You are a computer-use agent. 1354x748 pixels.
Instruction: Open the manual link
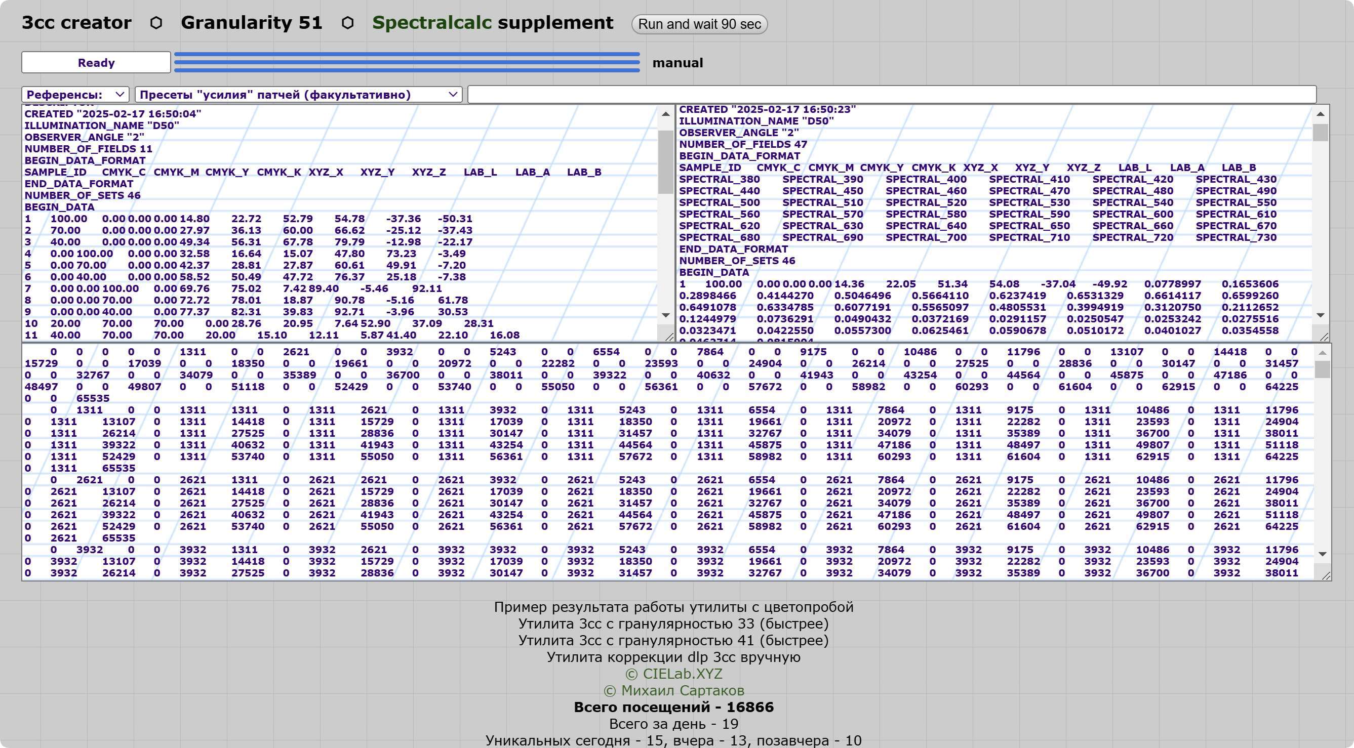pyautogui.click(x=677, y=63)
